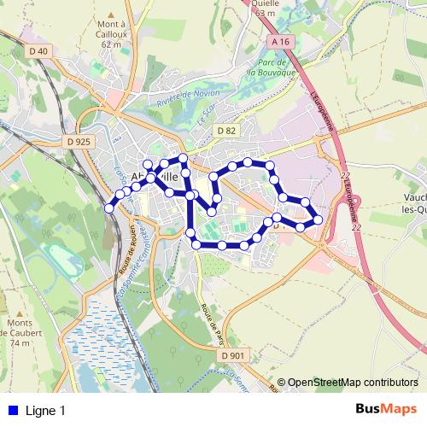The width and height of the screenshot is (427, 427).
Task: Click the D 925 road shield
Action: tap(79, 142)
